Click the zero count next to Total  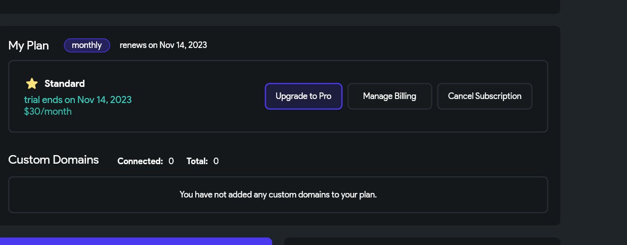coord(216,161)
